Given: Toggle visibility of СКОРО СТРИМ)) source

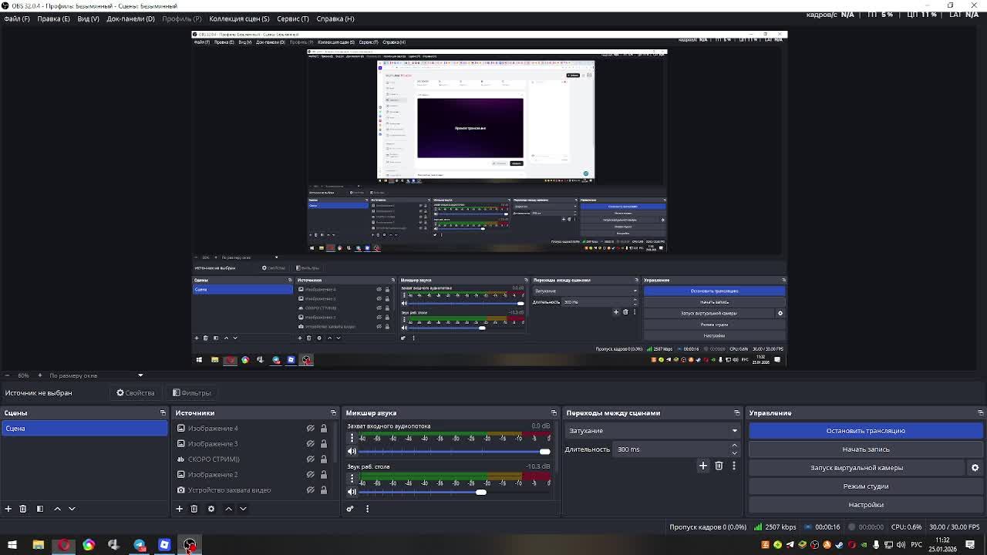Looking at the screenshot, I should pyautogui.click(x=311, y=459).
